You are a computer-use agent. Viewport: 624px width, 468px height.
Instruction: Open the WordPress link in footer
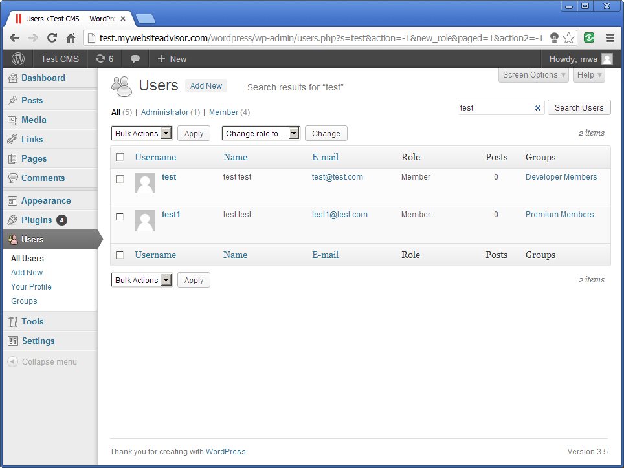(226, 452)
